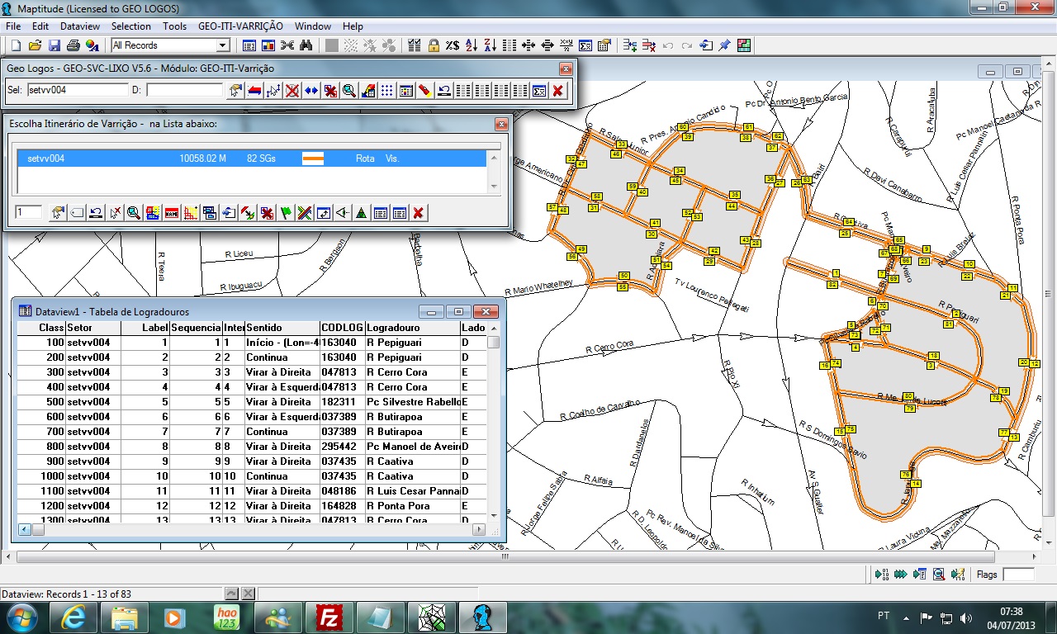Click the padlock icon in main toolbar
This screenshot has height=634, width=1057.
pos(434,45)
